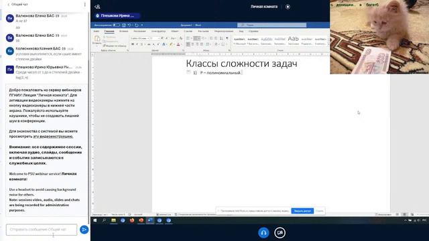Open the Change Case dropdown
The height and width of the screenshot is (241, 429).
tap(174, 38)
